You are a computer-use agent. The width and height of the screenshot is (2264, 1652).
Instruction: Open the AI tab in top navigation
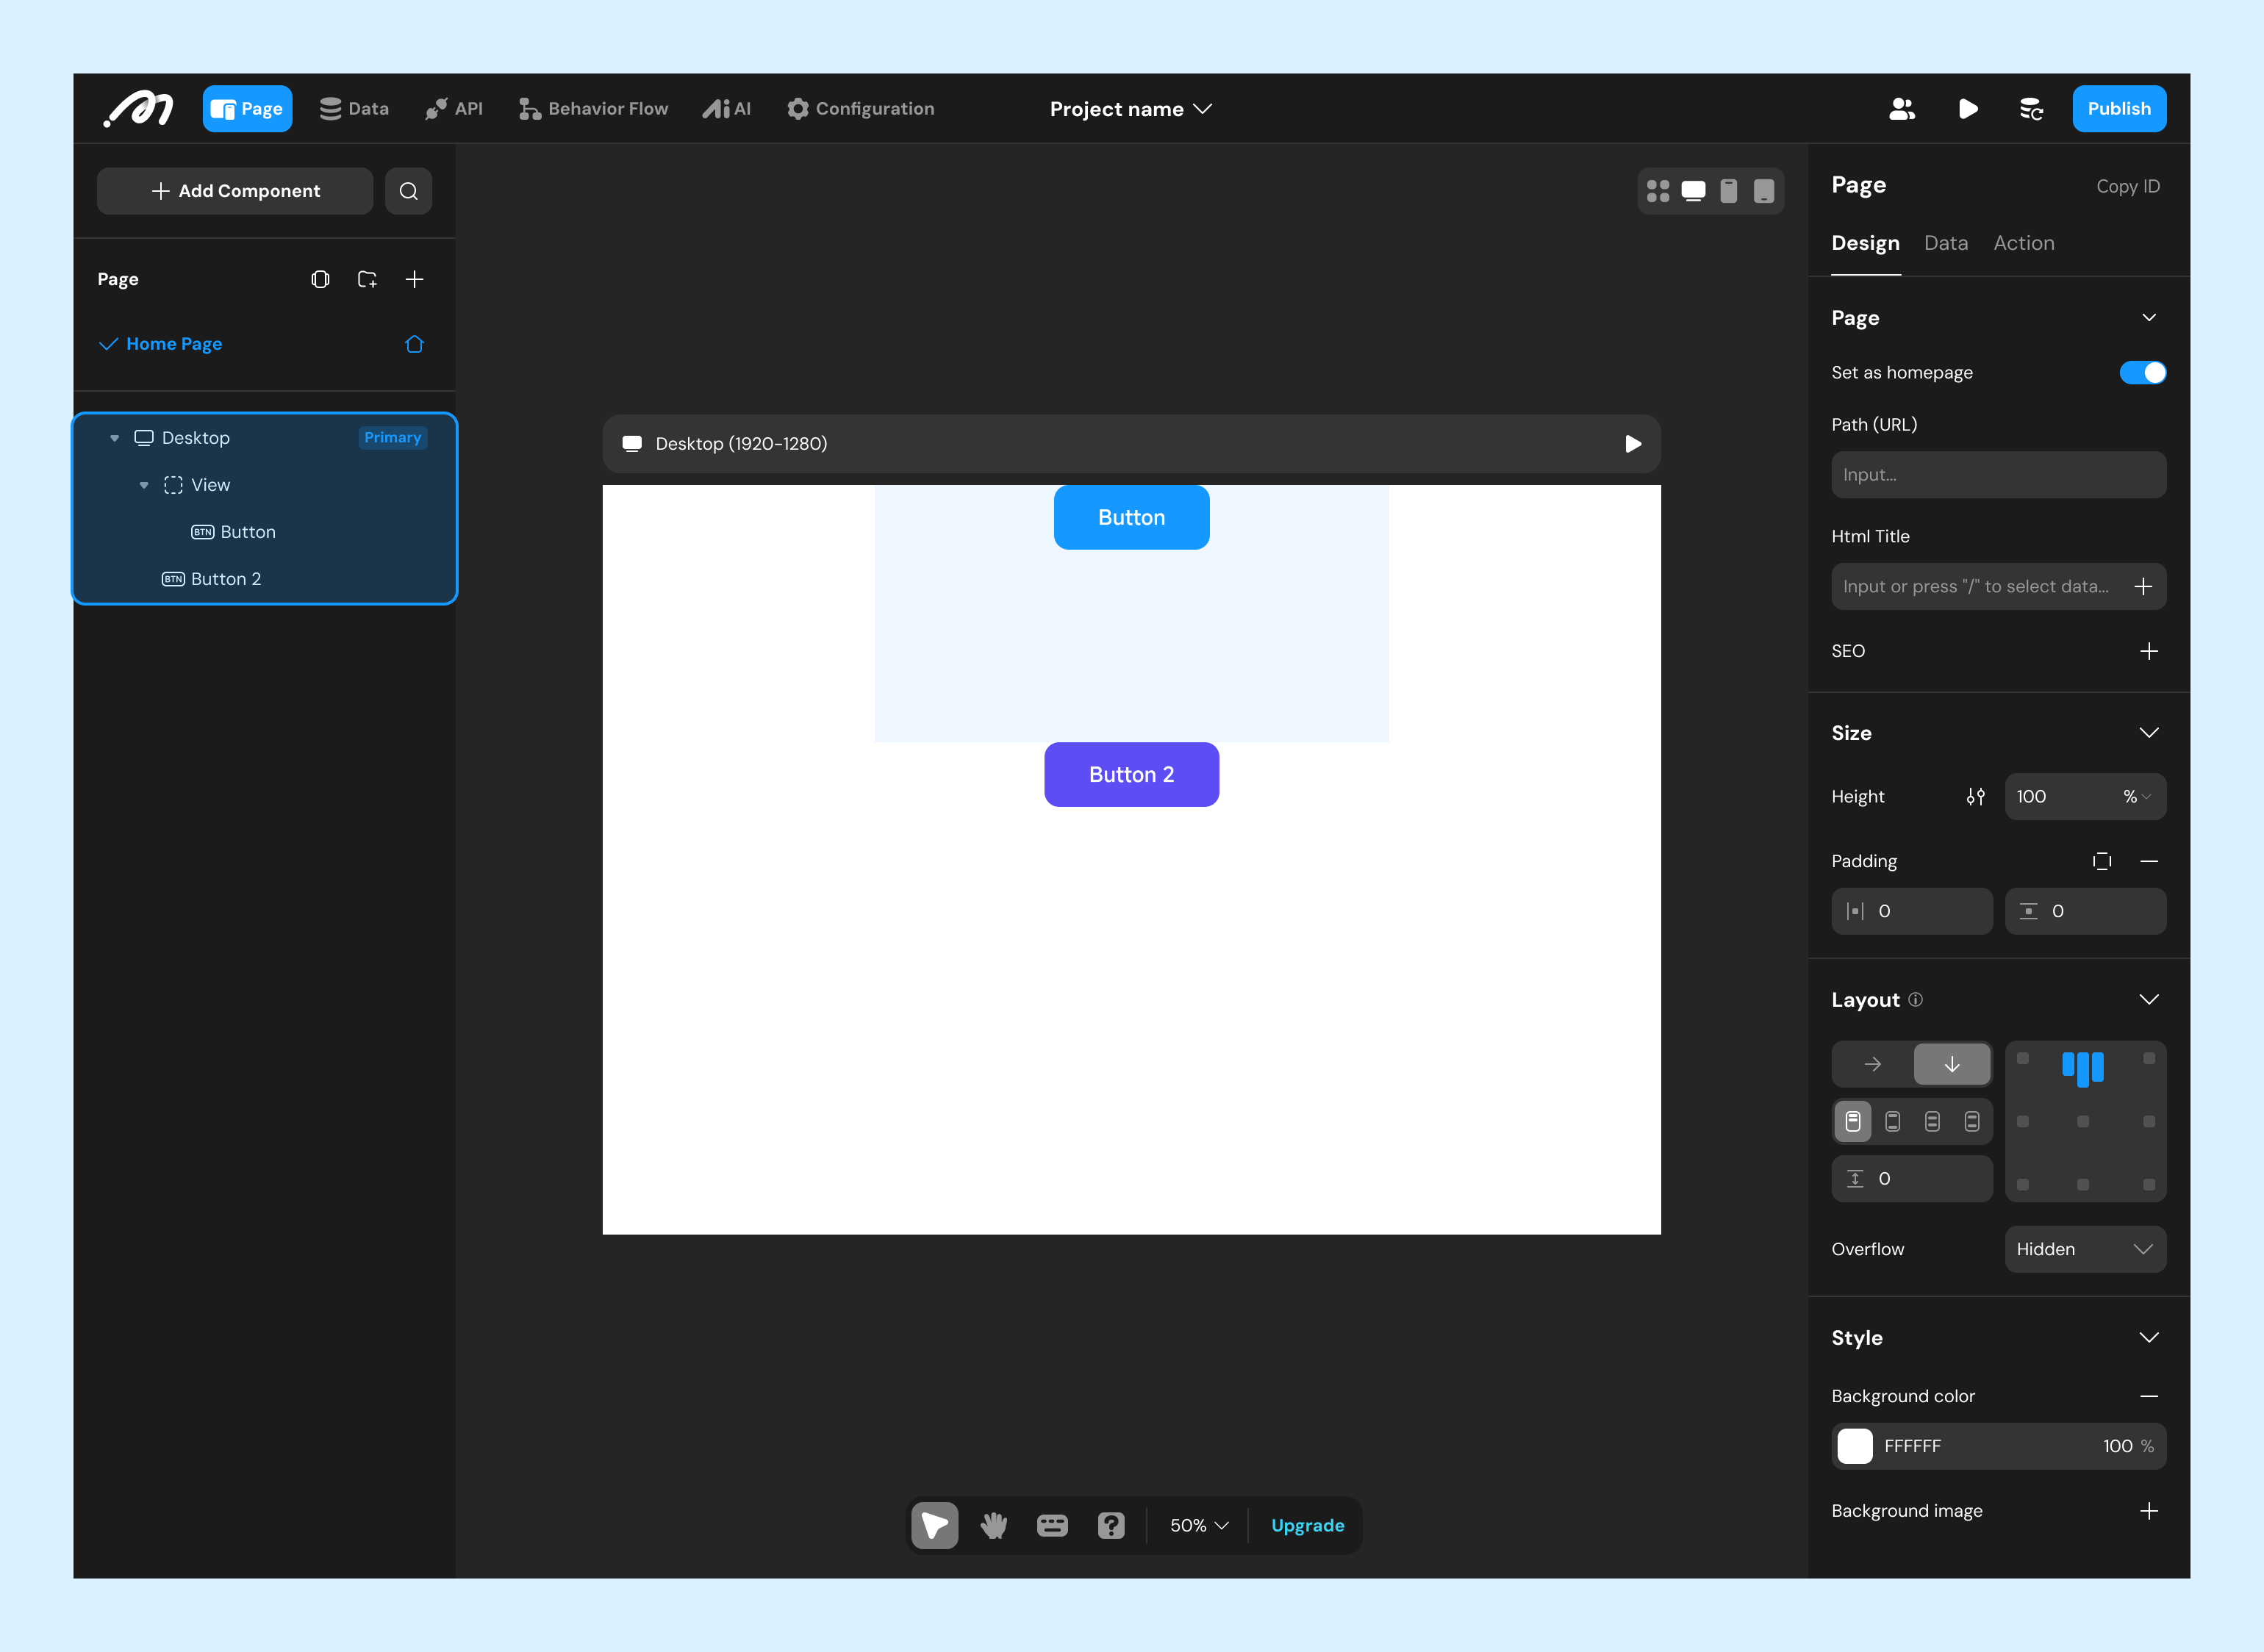[726, 109]
